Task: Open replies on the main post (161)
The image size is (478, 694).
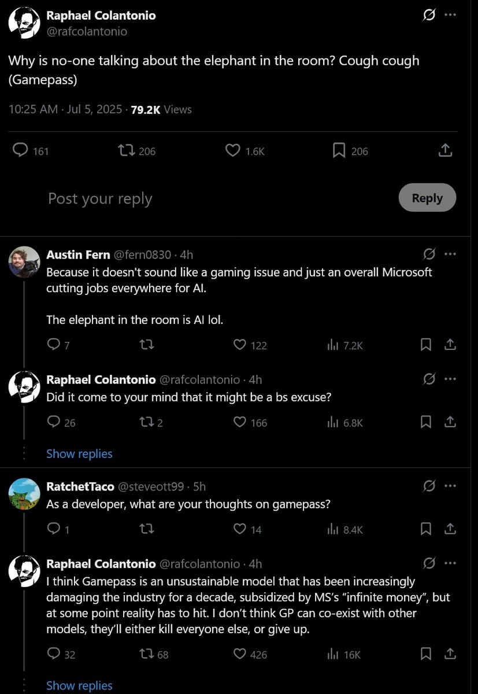Action: point(21,151)
